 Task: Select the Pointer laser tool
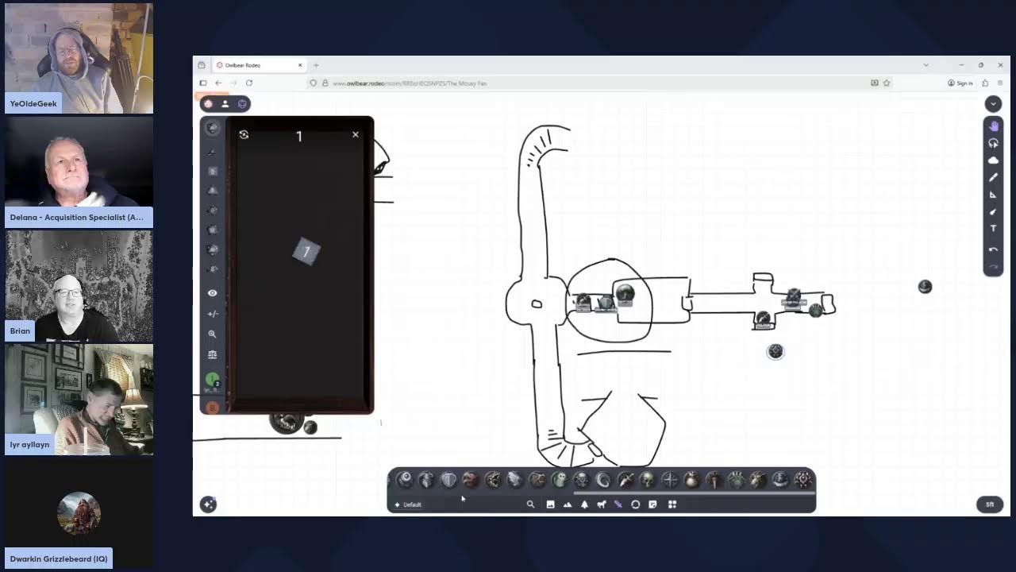[x=993, y=212]
